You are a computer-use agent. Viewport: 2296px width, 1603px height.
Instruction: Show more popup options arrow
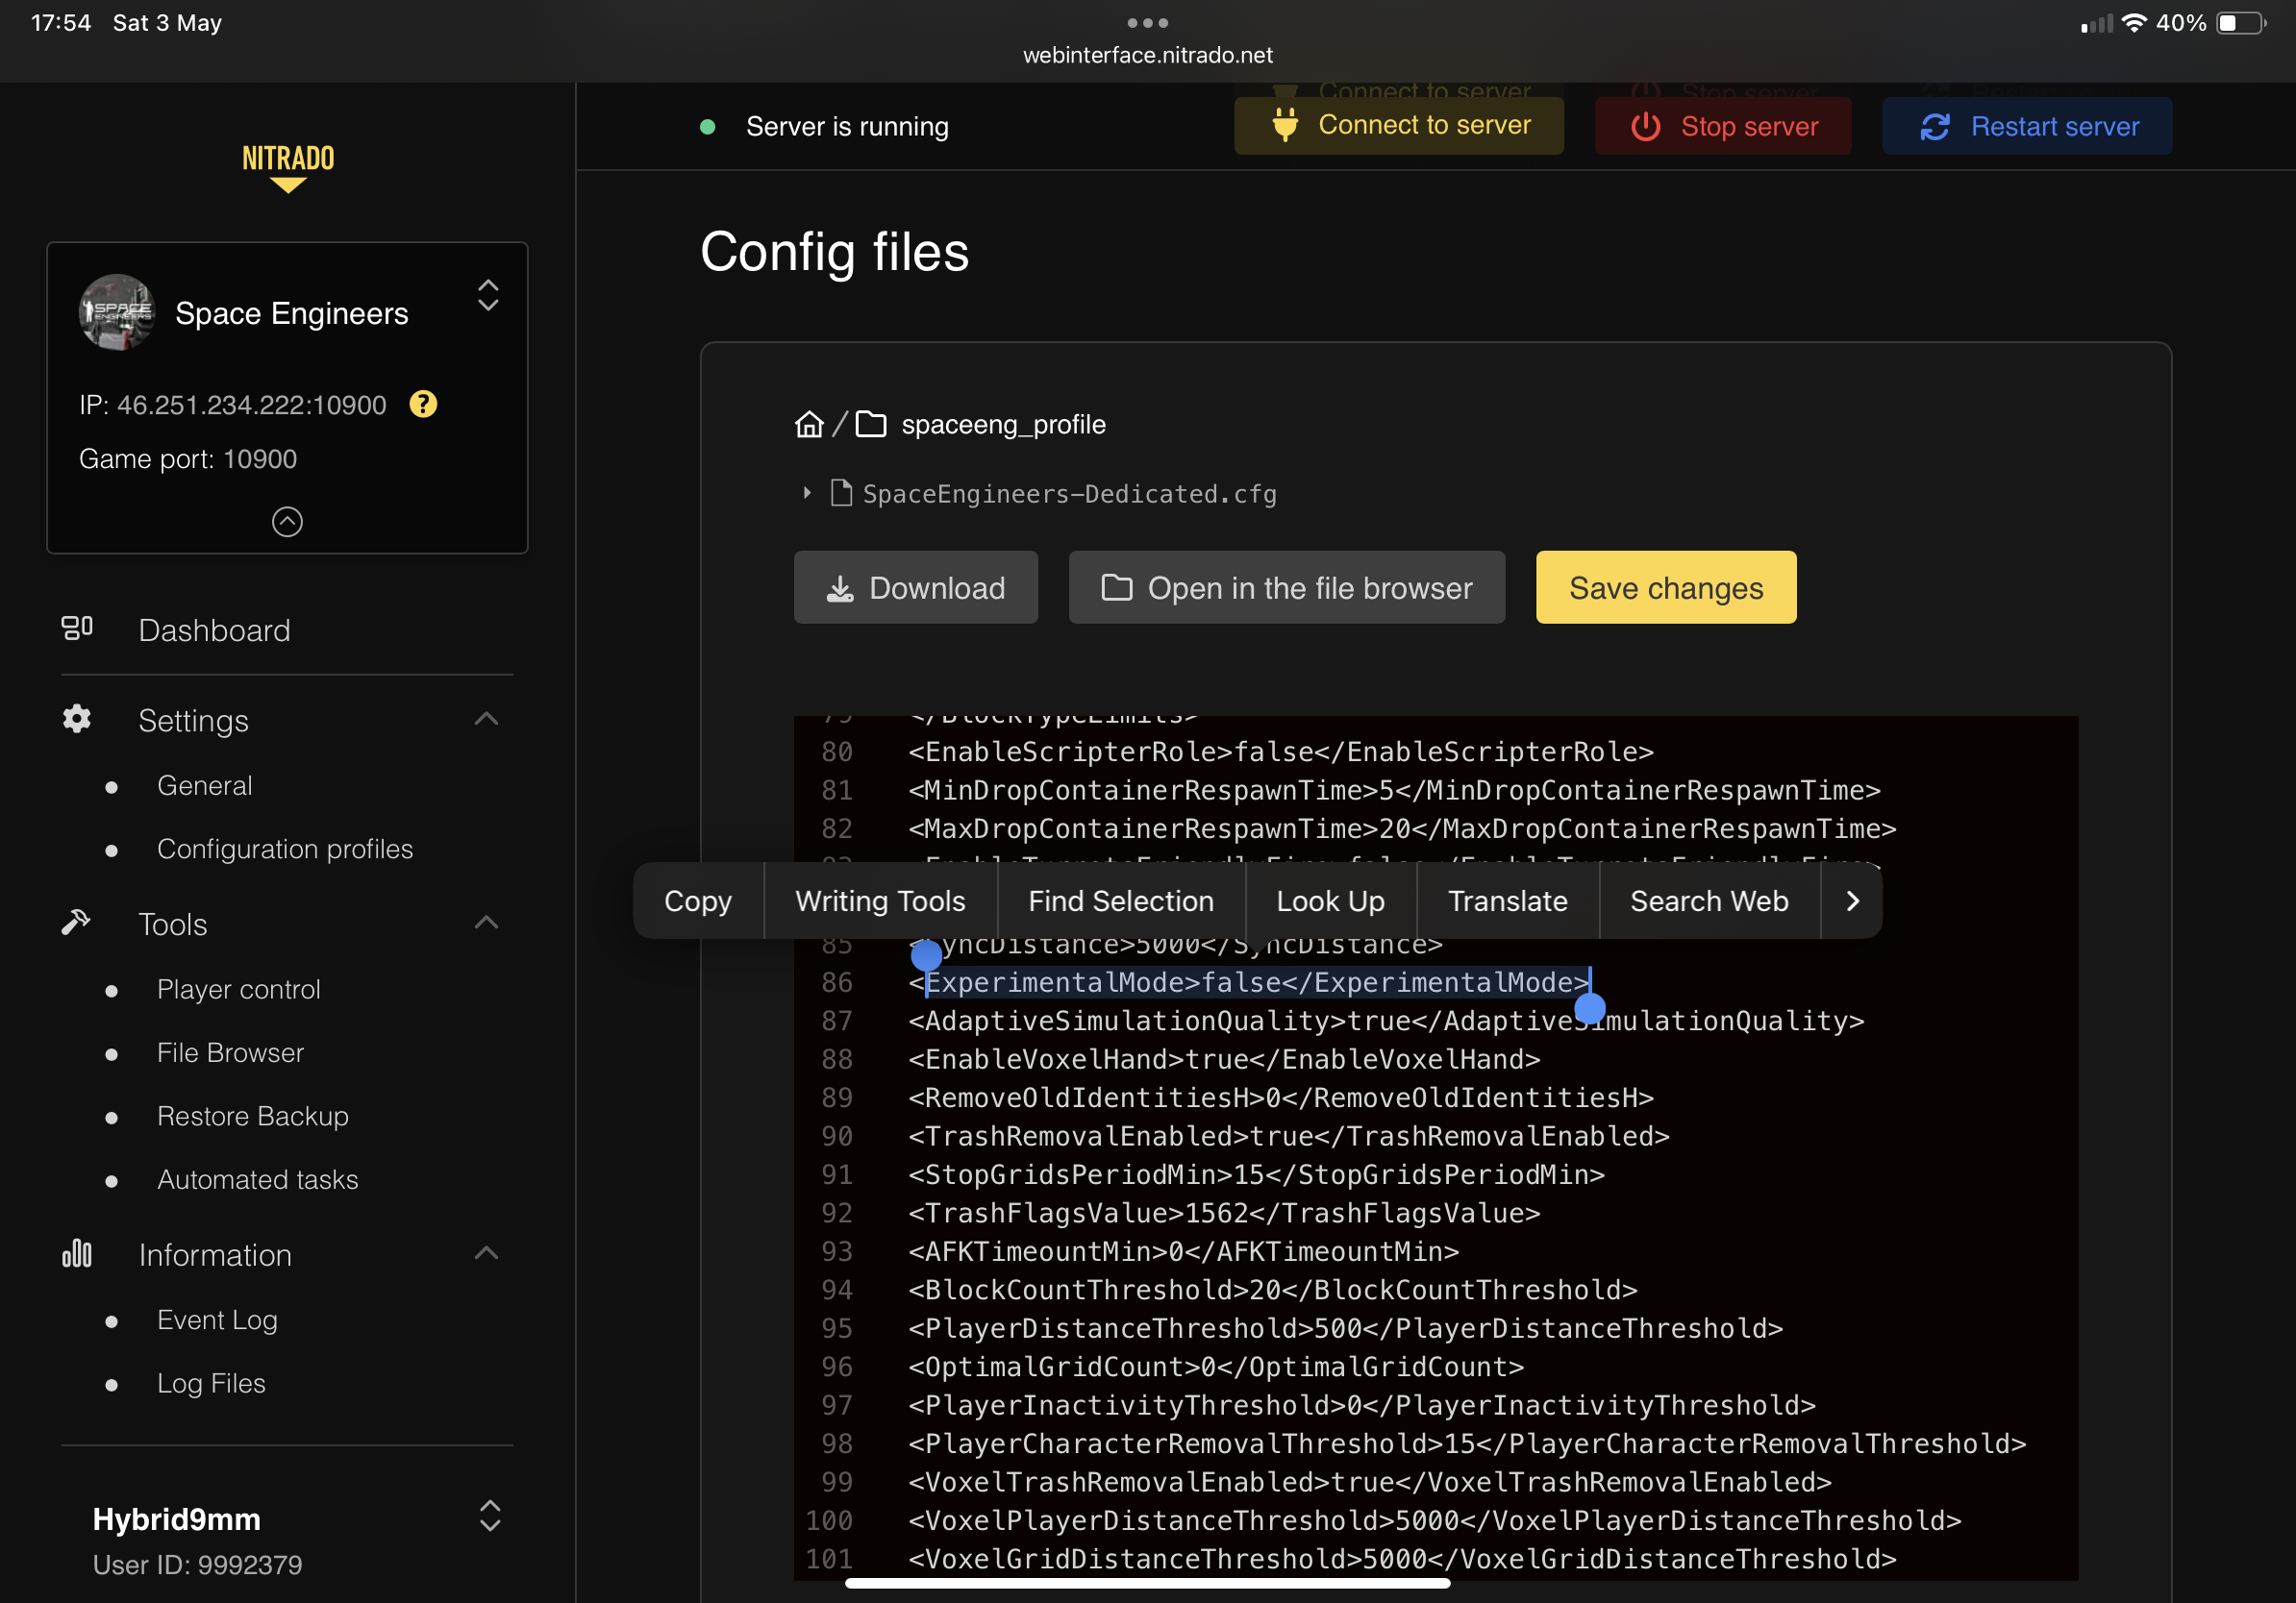(x=1852, y=900)
